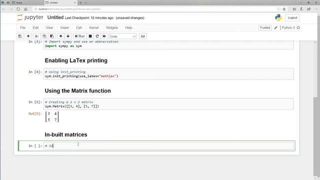The image size is (320, 180).
Task: Click the import sympy as sym cell
Action: coord(168,44)
